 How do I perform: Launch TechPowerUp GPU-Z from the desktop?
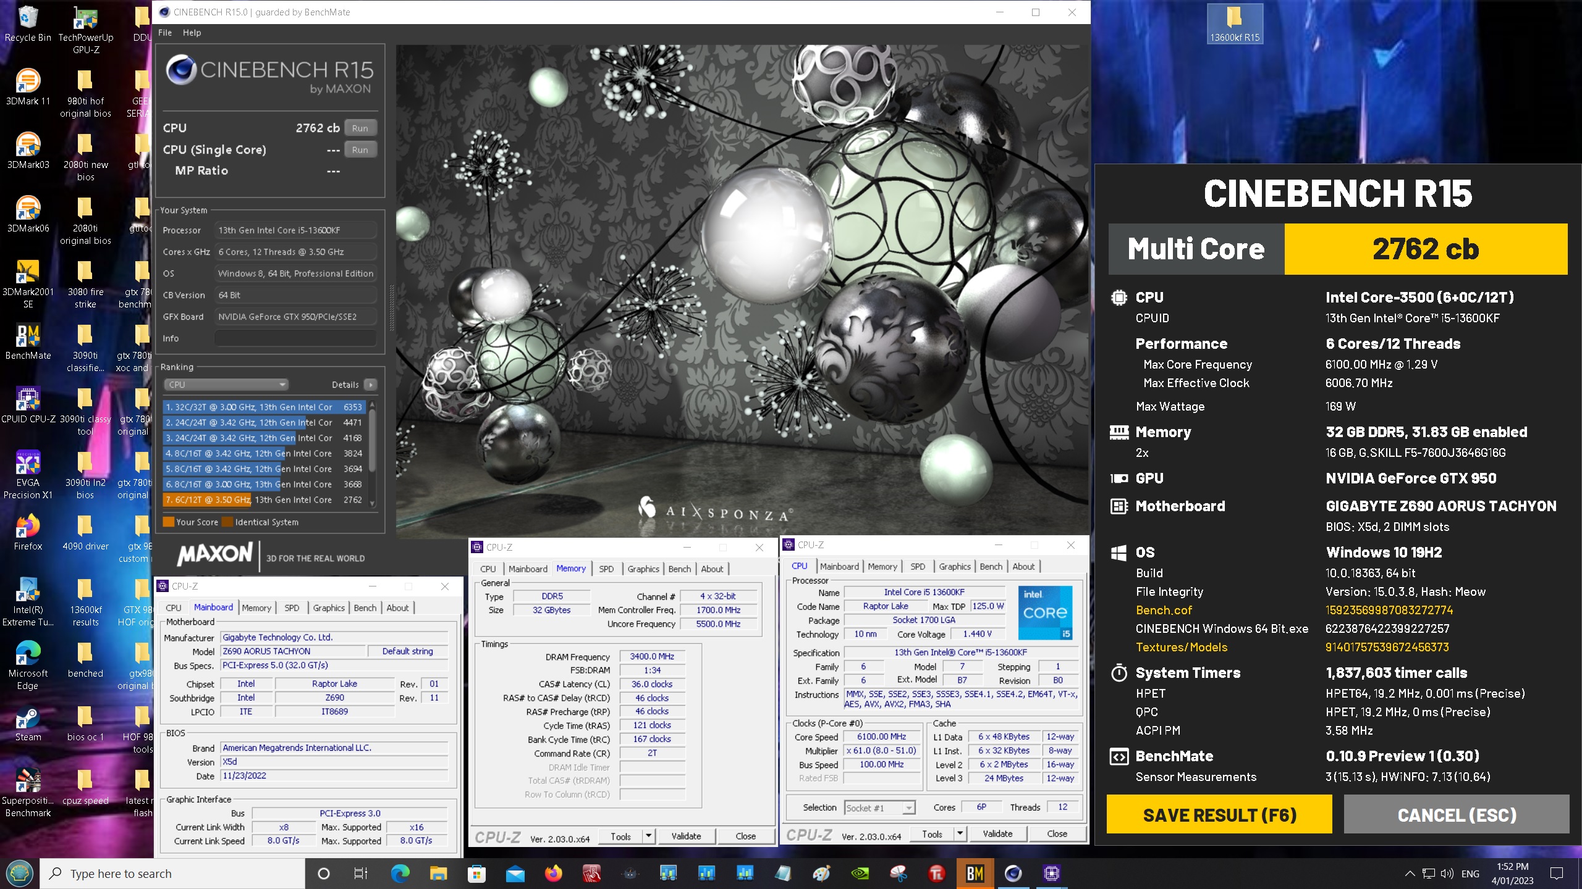coord(86,30)
